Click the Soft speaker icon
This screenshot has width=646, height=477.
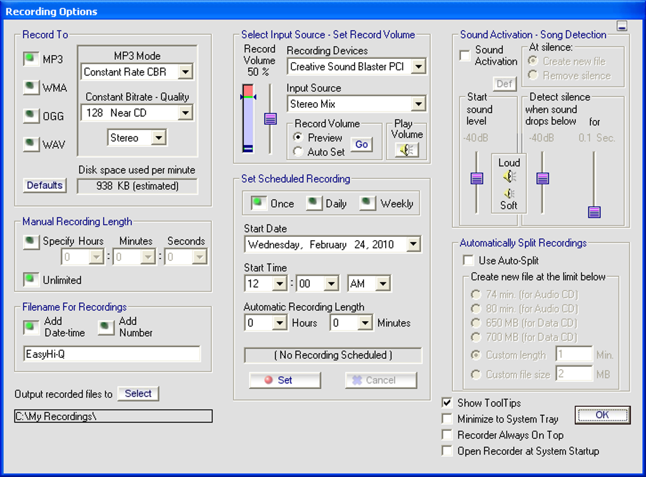509,193
